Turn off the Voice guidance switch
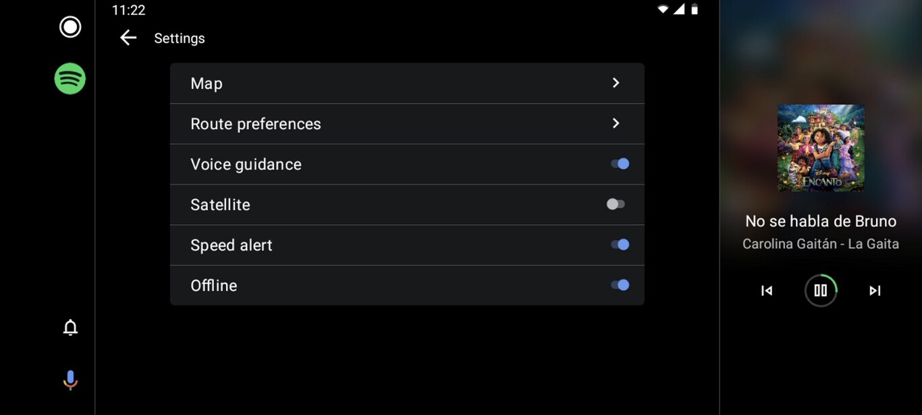This screenshot has width=922, height=415. (620, 164)
